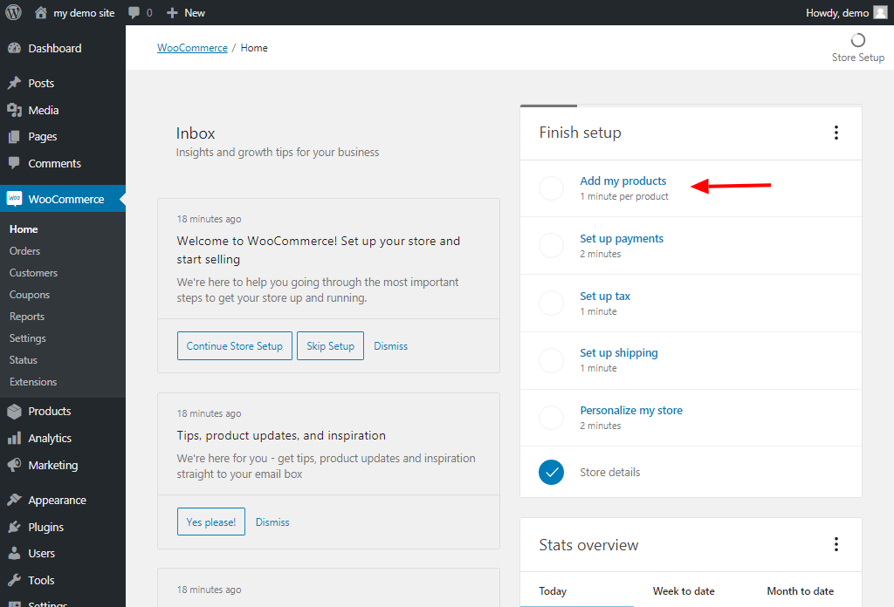The image size is (894, 607).
Task: Click the Plugins plug icon
Action: [14, 527]
